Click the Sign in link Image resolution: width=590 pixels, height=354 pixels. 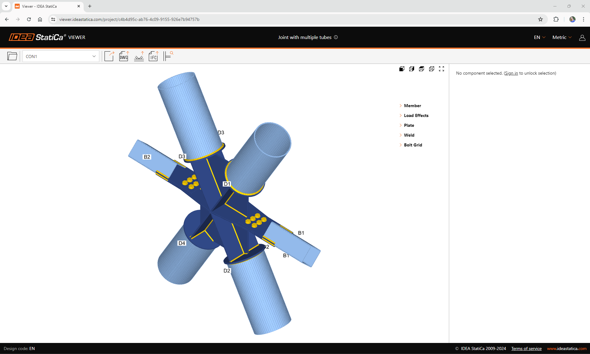(511, 73)
